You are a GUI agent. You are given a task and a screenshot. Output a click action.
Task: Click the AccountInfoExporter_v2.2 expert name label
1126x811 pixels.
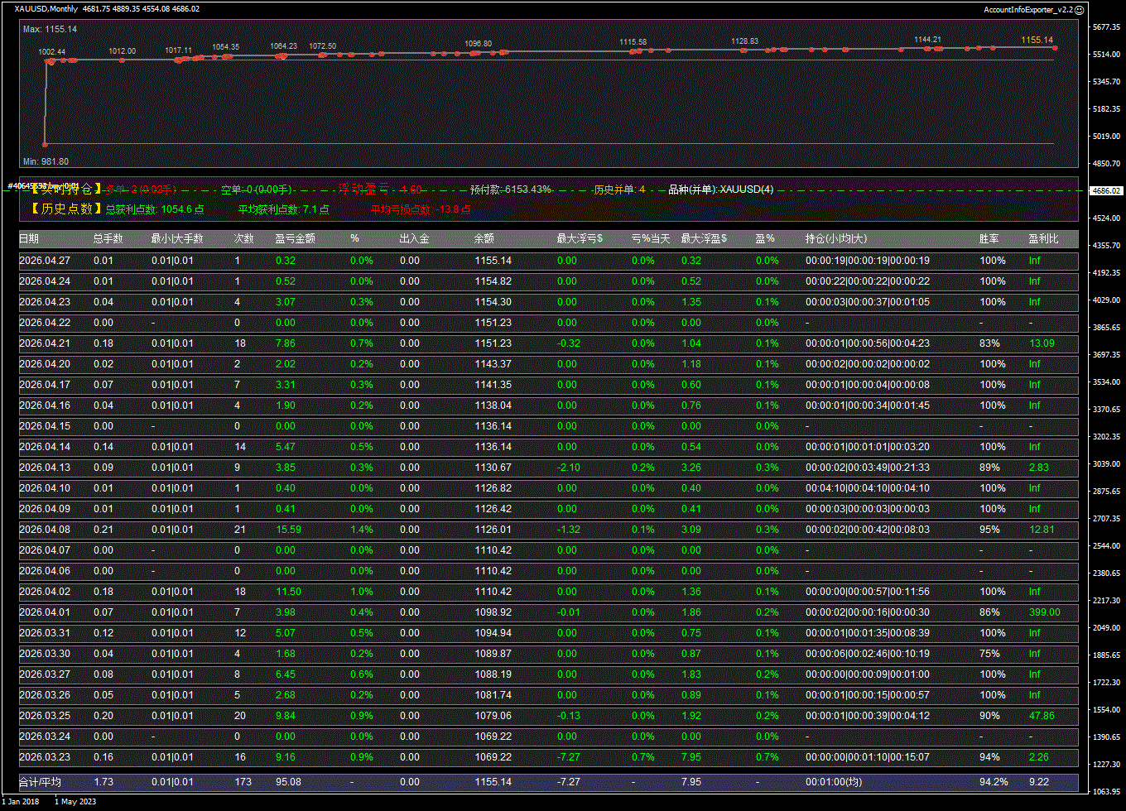[1027, 9]
